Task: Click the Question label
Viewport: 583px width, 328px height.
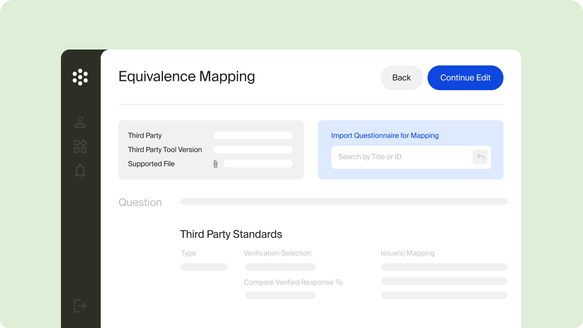Action: (x=140, y=202)
